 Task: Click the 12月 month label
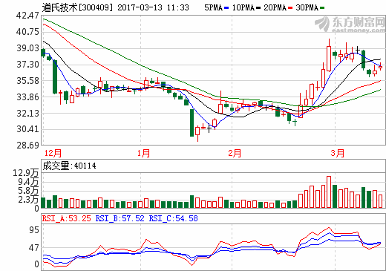tap(53, 153)
